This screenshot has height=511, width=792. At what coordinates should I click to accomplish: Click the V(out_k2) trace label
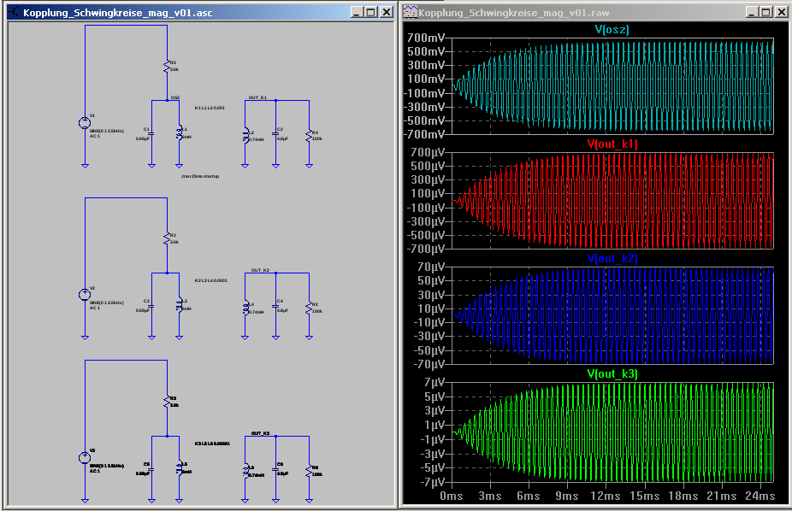click(612, 258)
